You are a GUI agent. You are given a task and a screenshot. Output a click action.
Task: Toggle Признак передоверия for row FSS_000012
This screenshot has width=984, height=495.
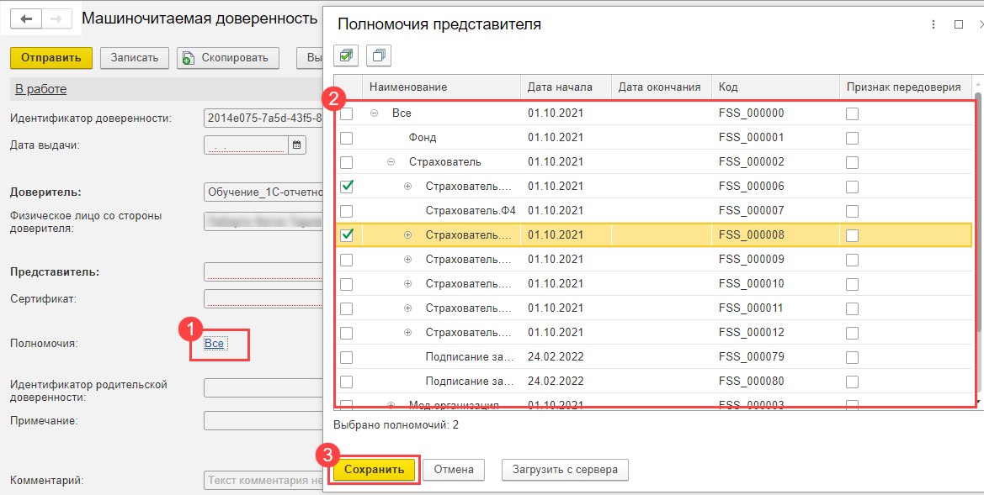click(852, 333)
